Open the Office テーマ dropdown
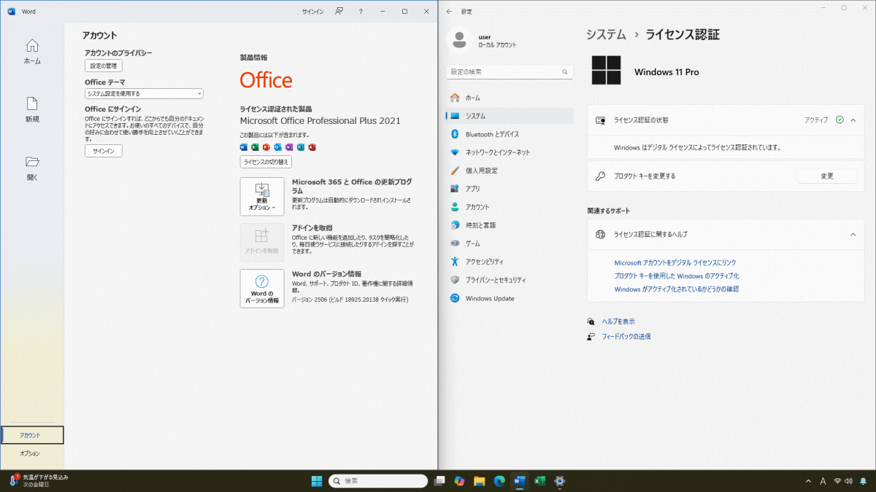876x492 pixels. 144,94
